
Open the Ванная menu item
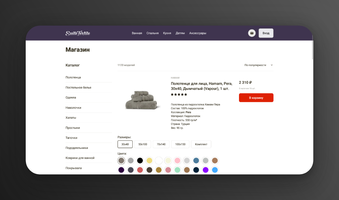coord(137,33)
